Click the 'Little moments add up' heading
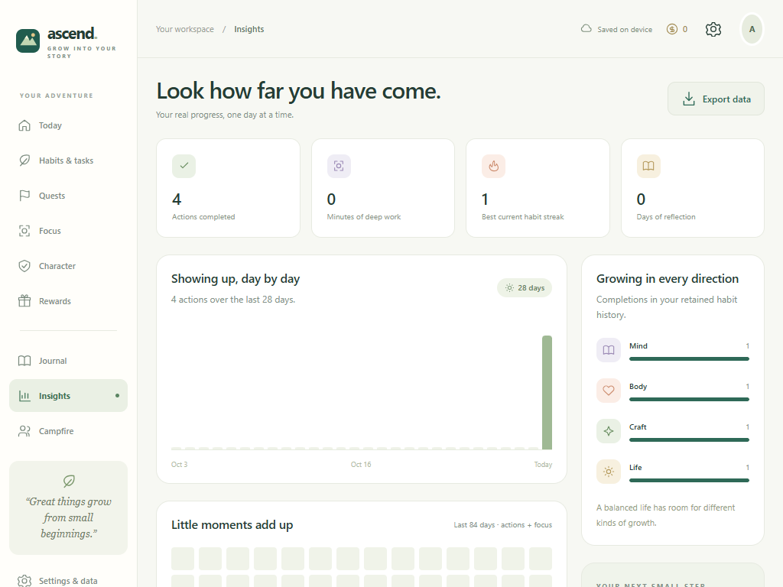Viewport: 783px width, 587px height. pos(232,524)
